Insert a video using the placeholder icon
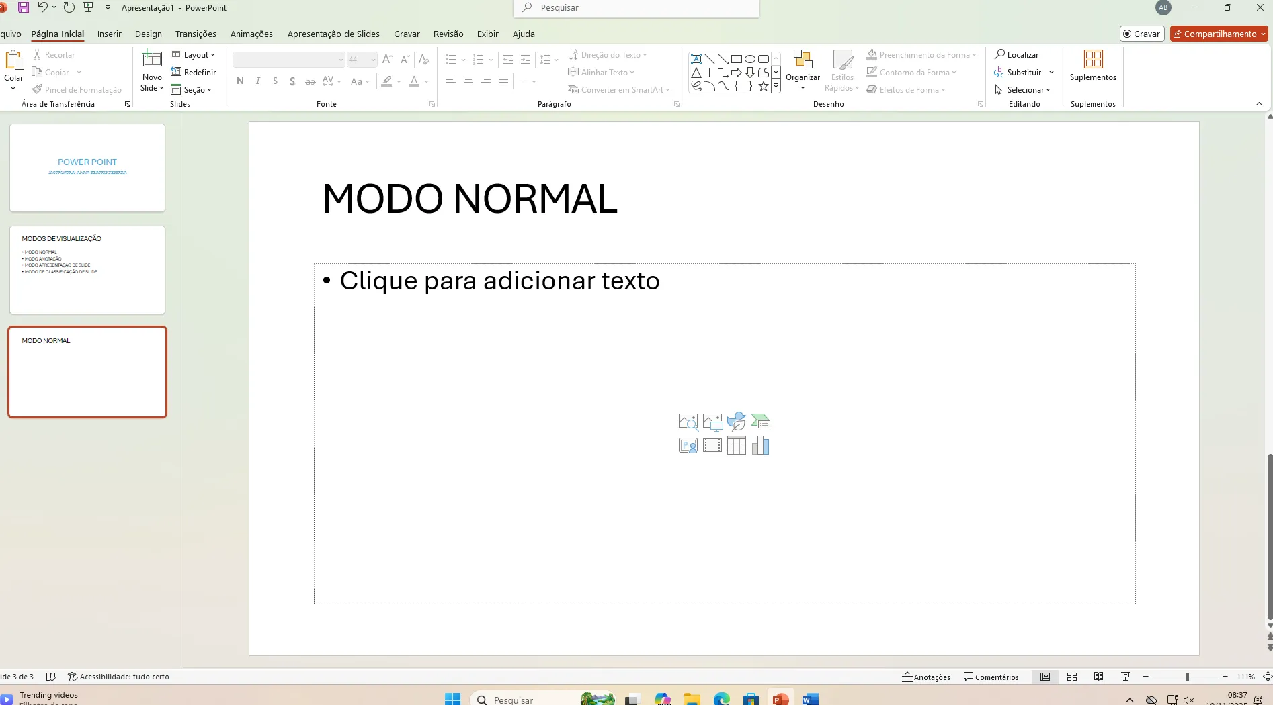 [712, 445]
